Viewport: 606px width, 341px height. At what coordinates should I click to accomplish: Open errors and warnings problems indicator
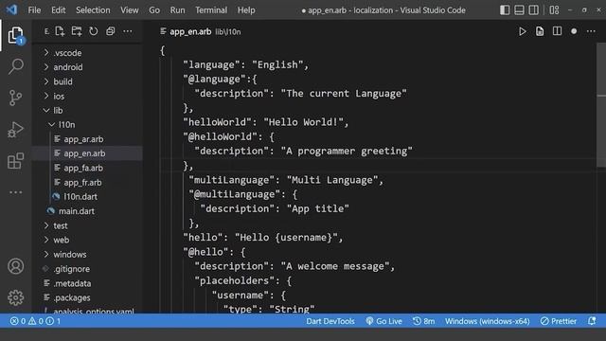[35, 321]
